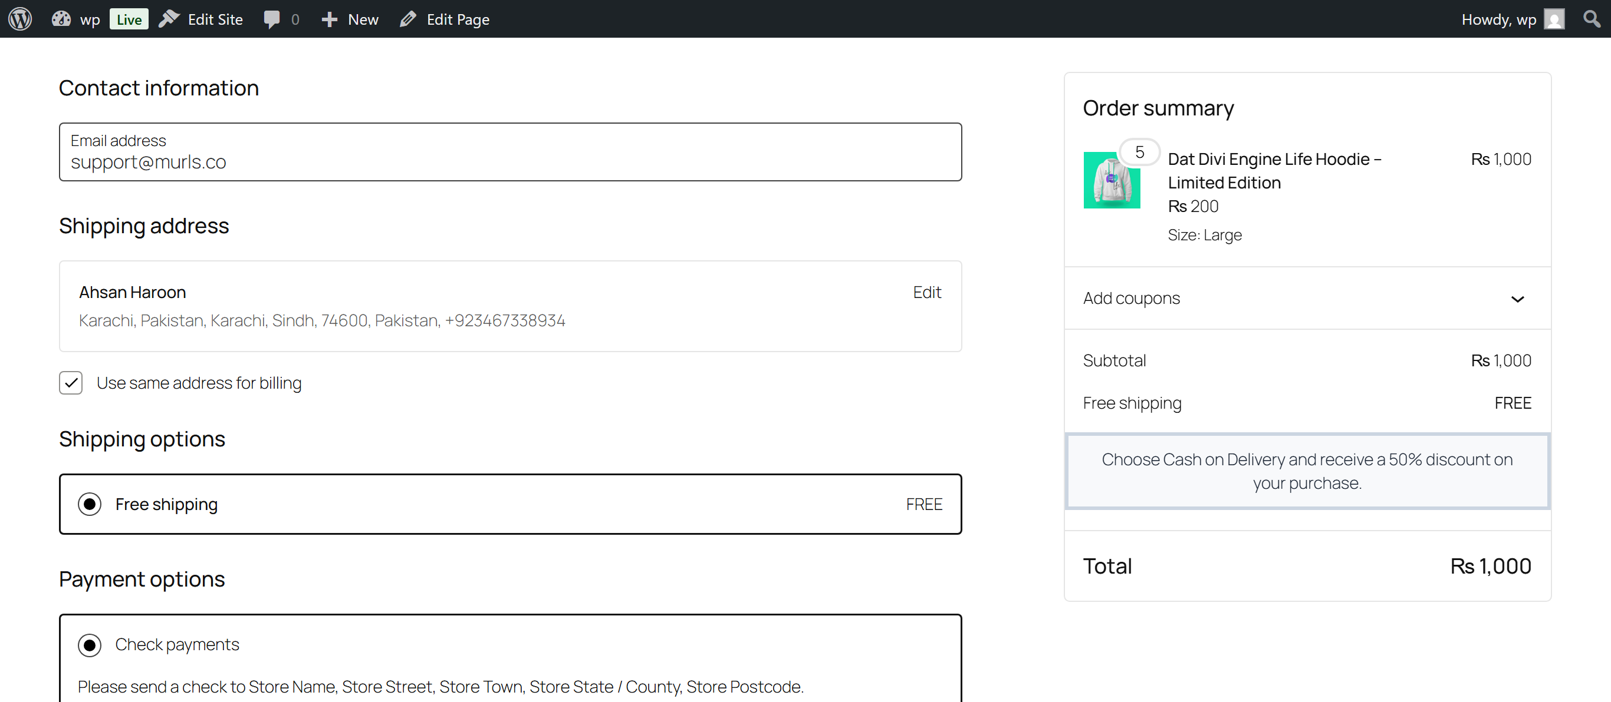Click the visit site globe icon

(x=61, y=19)
